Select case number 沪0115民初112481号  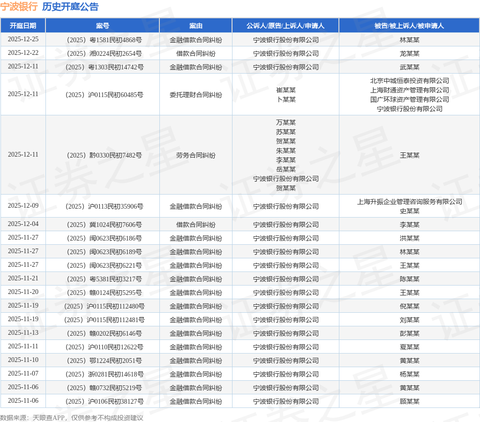coord(105,320)
